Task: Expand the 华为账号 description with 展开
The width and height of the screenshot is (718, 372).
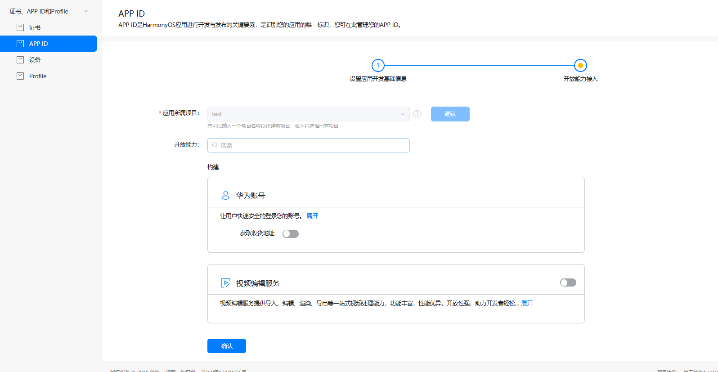Action: 312,216
